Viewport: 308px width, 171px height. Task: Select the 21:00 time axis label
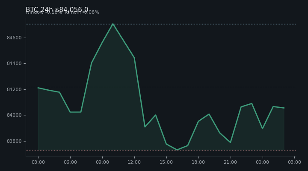click(230, 162)
